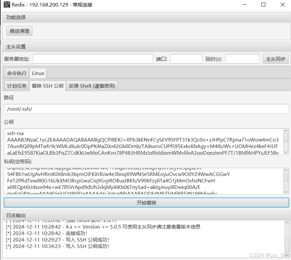Click the 路径 label

[x=9, y=98]
